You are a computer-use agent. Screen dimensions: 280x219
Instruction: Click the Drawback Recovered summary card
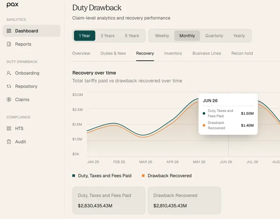pyautogui.click(x=184, y=200)
